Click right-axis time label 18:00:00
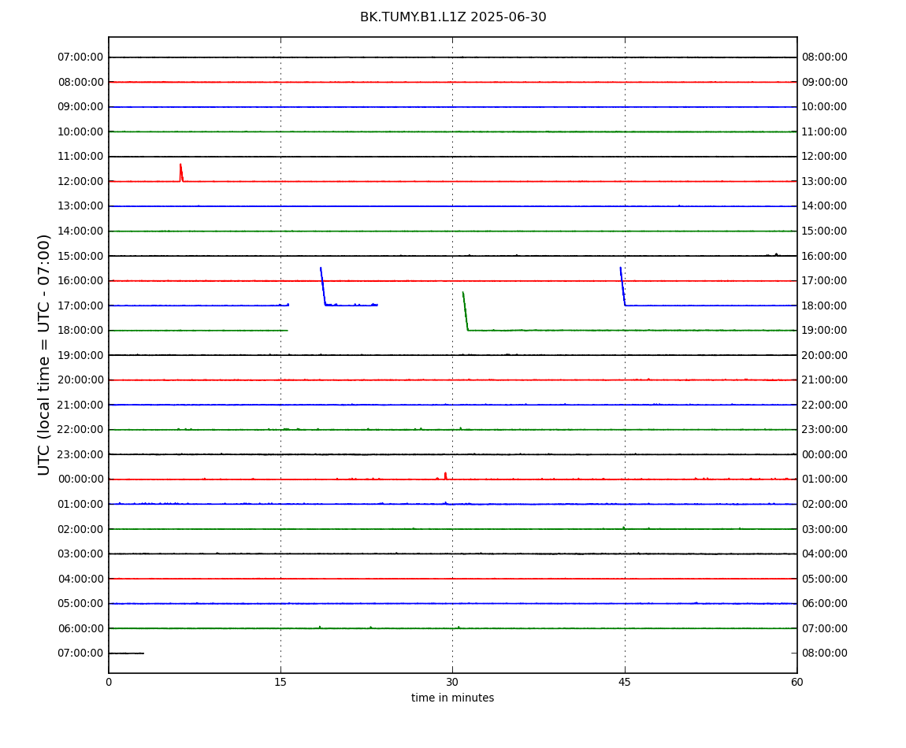This screenshot has height=748, width=906. [825, 305]
